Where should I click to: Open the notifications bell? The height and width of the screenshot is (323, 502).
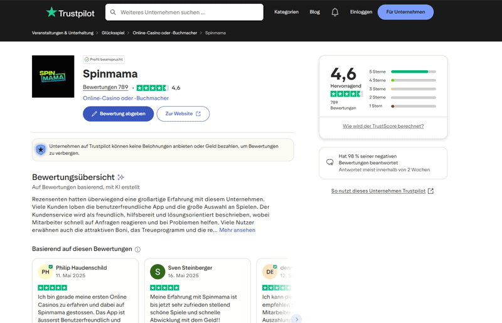pos(335,12)
